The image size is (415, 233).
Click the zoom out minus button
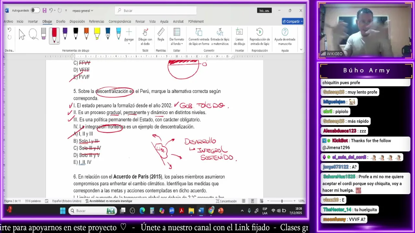[x=269, y=201]
